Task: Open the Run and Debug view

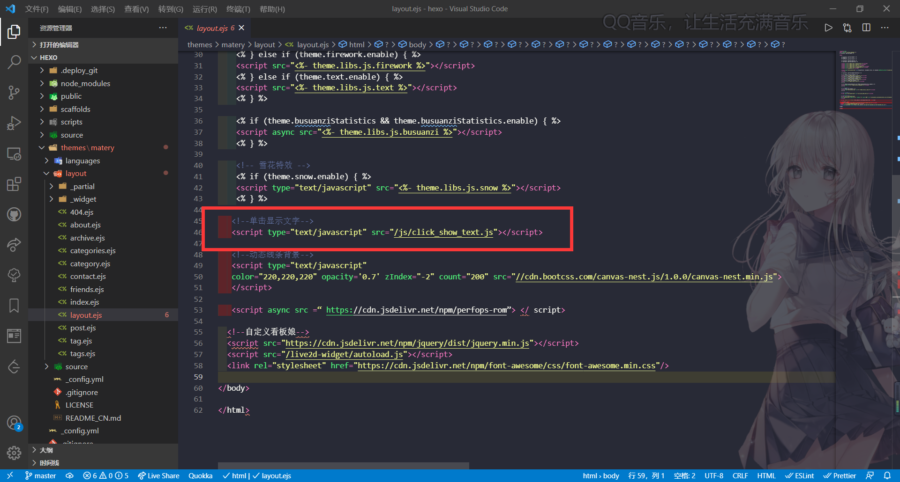Action: (x=14, y=123)
